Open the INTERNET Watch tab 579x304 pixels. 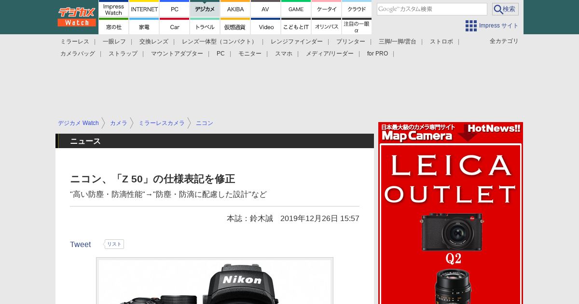tap(144, 8)
